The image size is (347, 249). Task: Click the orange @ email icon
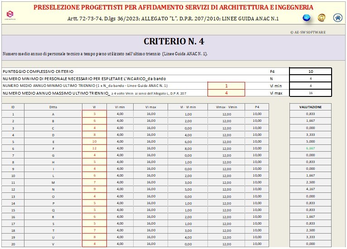click(x=322, y=18)
